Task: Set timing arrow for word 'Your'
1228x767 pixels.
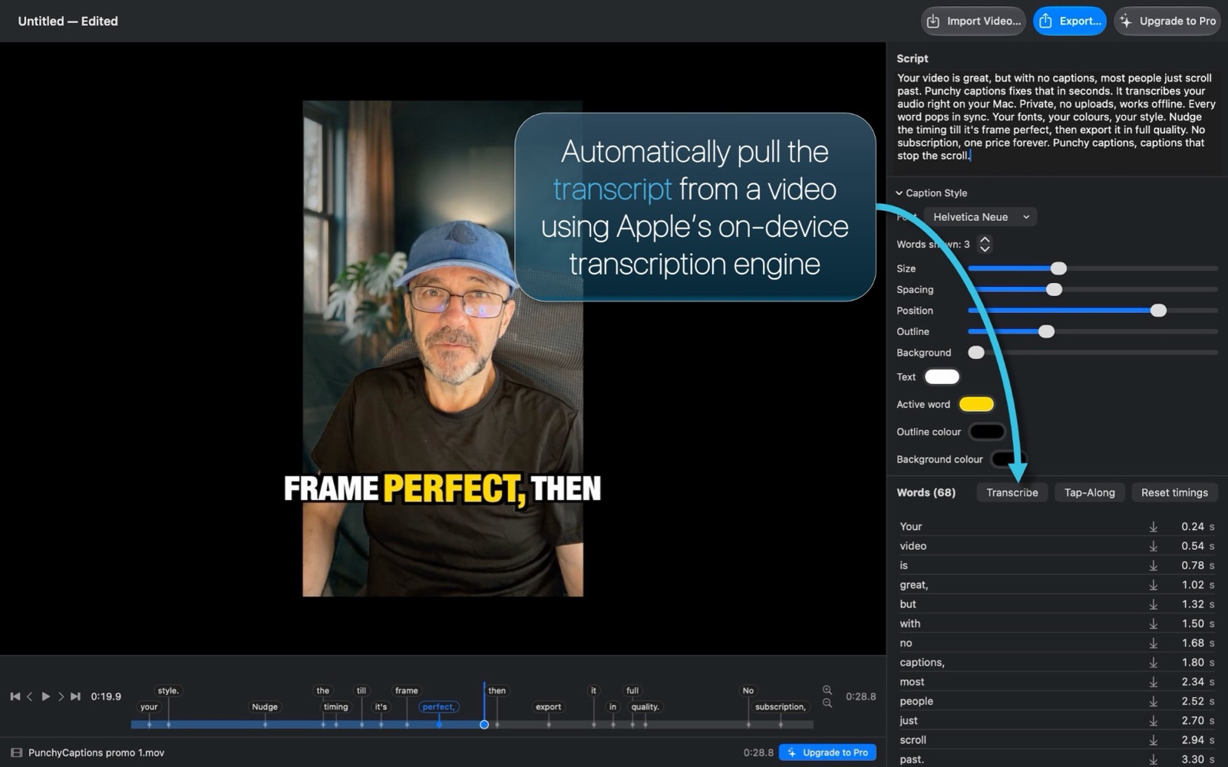Action: (x=1153, y=526)
